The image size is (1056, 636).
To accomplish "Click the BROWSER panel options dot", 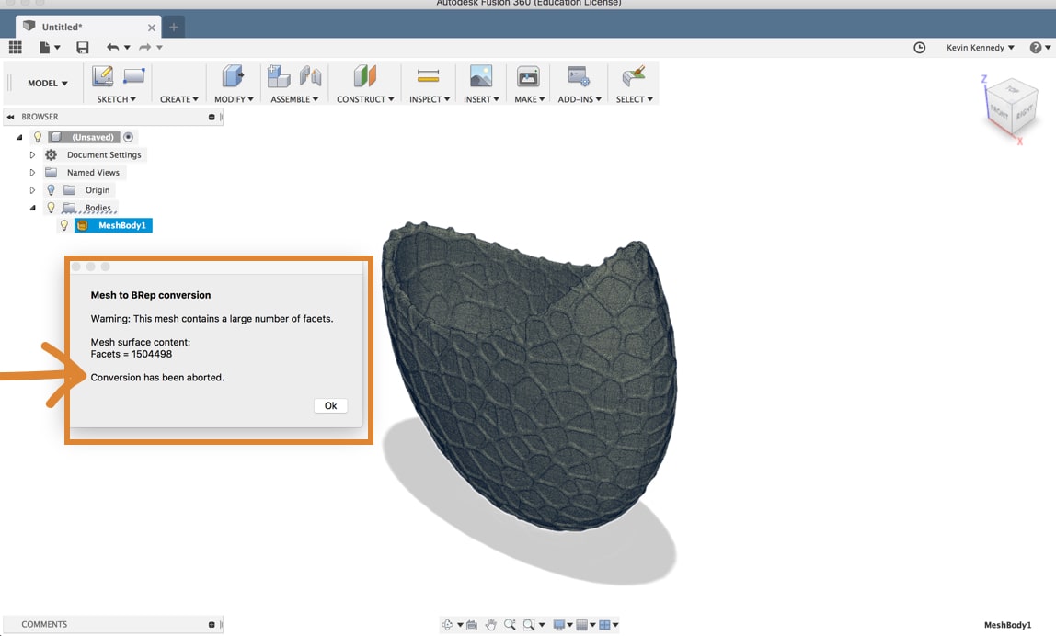I will (212, 117).
